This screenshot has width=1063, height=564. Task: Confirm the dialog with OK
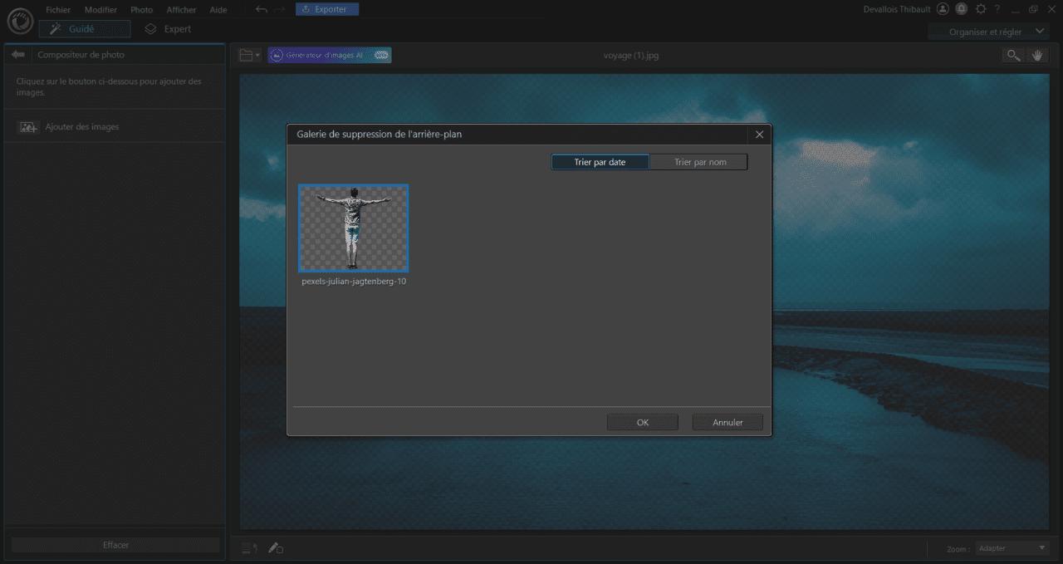point(642,422)
